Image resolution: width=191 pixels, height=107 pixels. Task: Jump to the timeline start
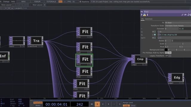tap(92, 104)
